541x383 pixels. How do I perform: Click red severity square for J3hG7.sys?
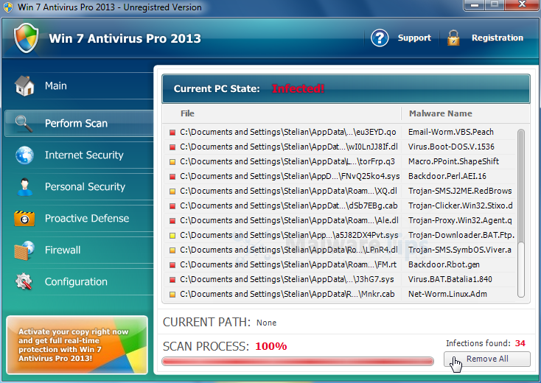[172, 280]
